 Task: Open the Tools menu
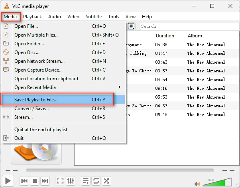coord(113,16)
